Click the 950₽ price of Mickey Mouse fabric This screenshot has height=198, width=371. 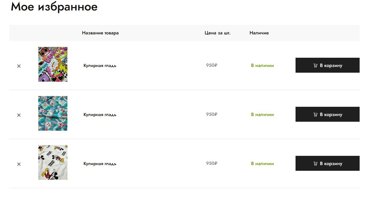[211, 163]
